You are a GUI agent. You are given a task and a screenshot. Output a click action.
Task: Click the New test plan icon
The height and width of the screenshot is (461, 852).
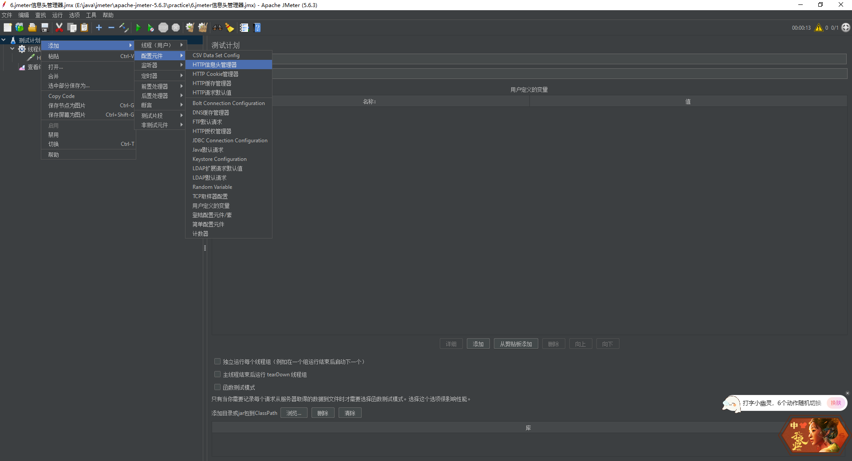8,27
